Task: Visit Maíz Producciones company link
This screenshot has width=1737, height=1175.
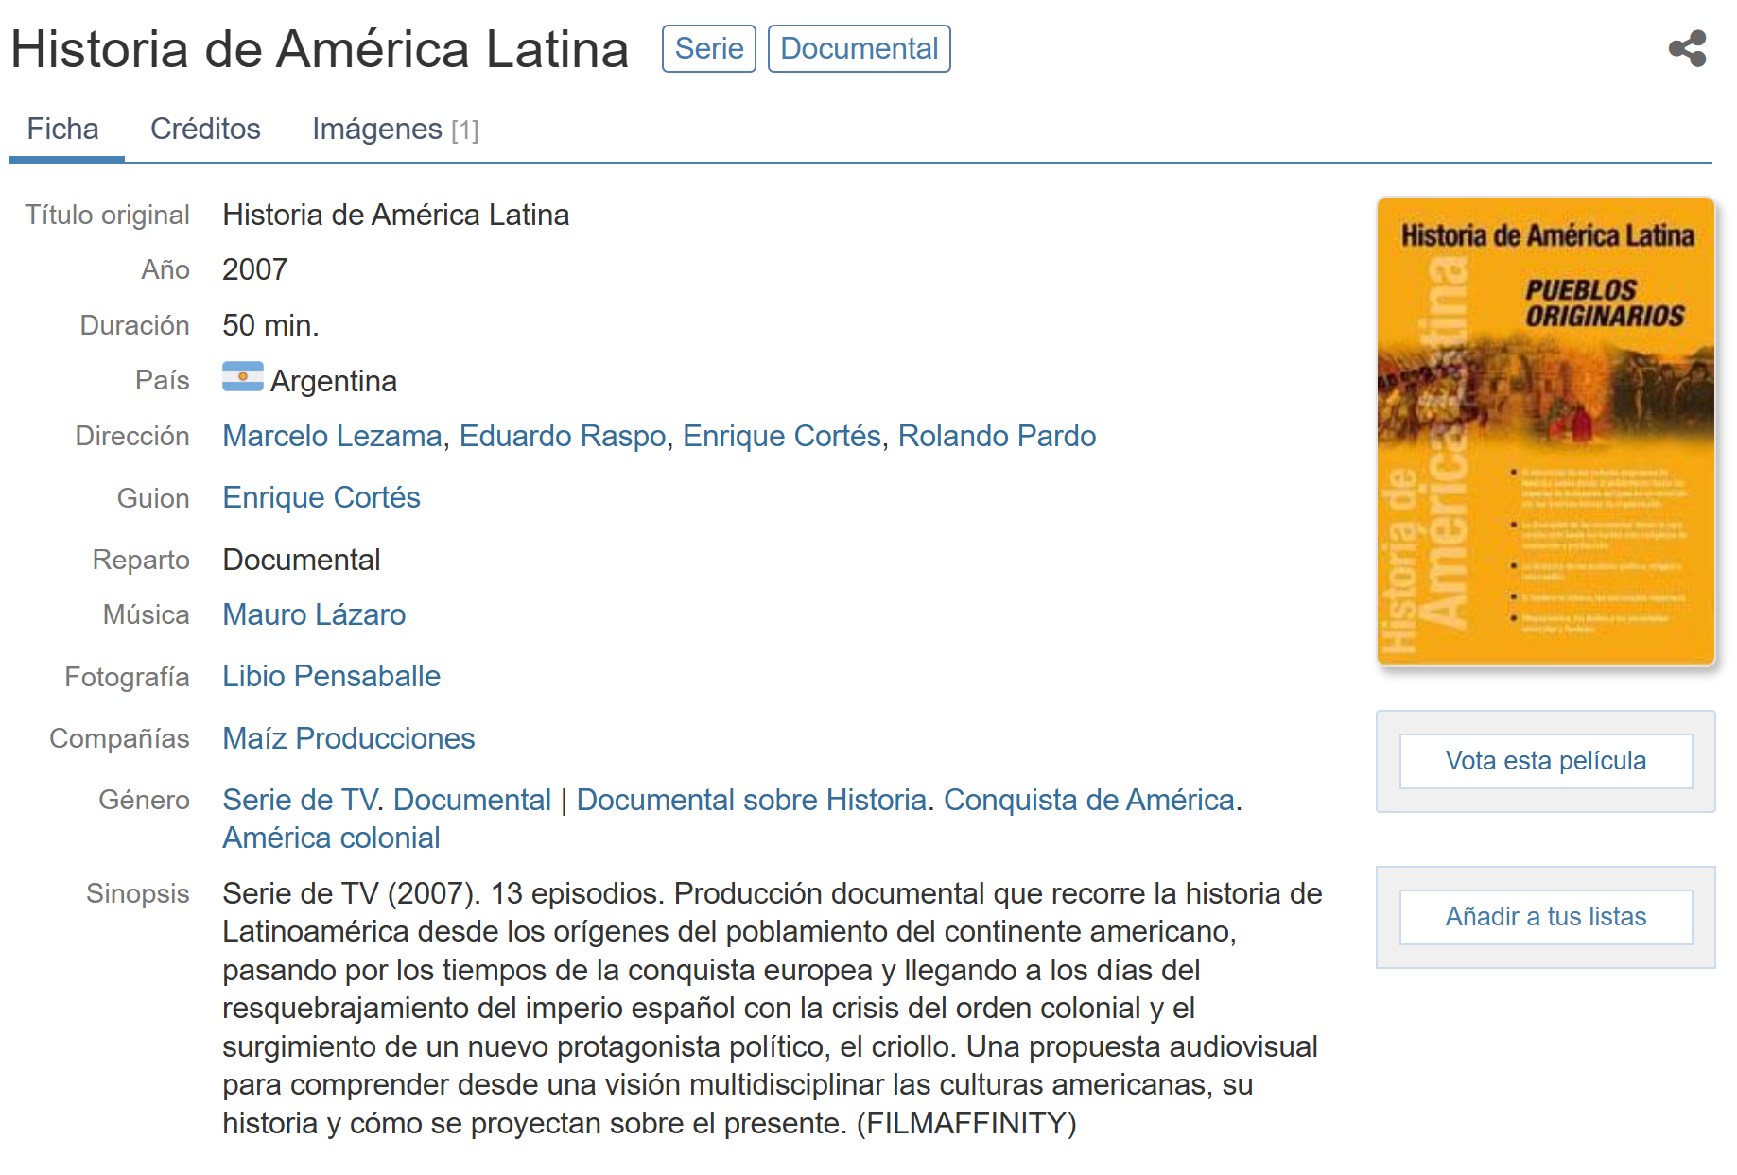Action: click(348, 738)
